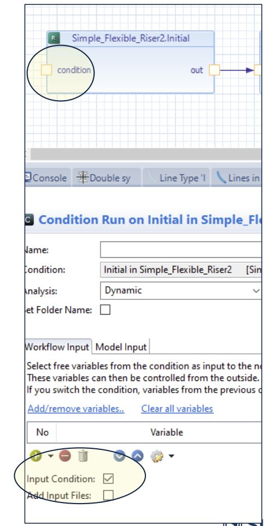Switch to the Model Input tab
The image size is (264, 526).
point(121,347)
